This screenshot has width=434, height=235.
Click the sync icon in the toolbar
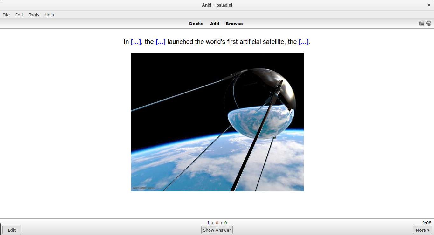[429, 23]
